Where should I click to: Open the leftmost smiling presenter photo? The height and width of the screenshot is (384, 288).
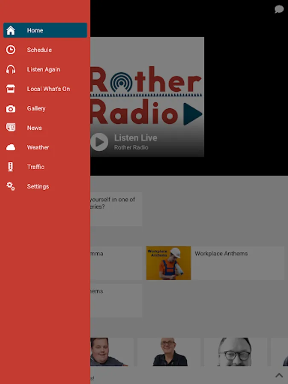112,352
